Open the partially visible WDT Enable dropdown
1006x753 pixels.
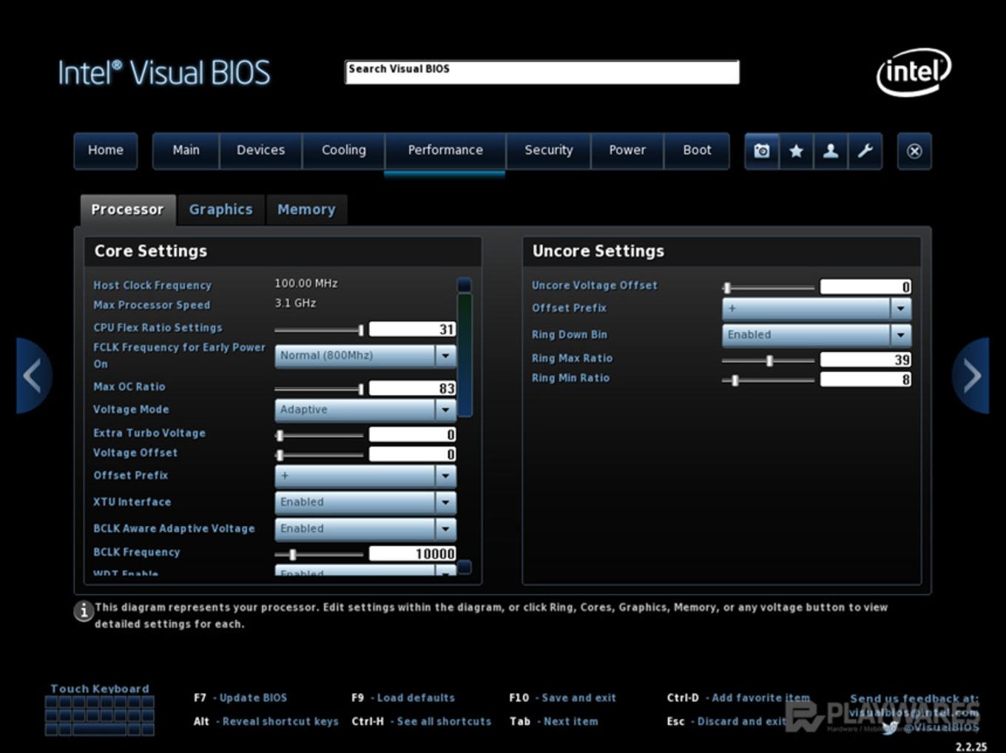click(x=365, y=570)
